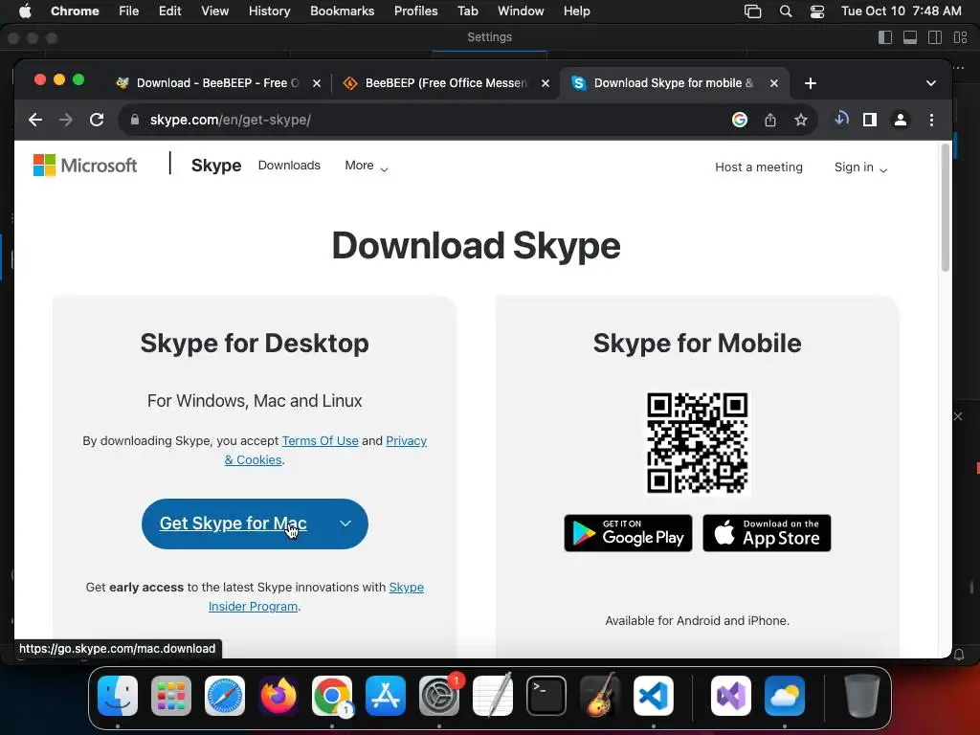
Task: Click the page vertical scrollbar
Action: point(945,210)
